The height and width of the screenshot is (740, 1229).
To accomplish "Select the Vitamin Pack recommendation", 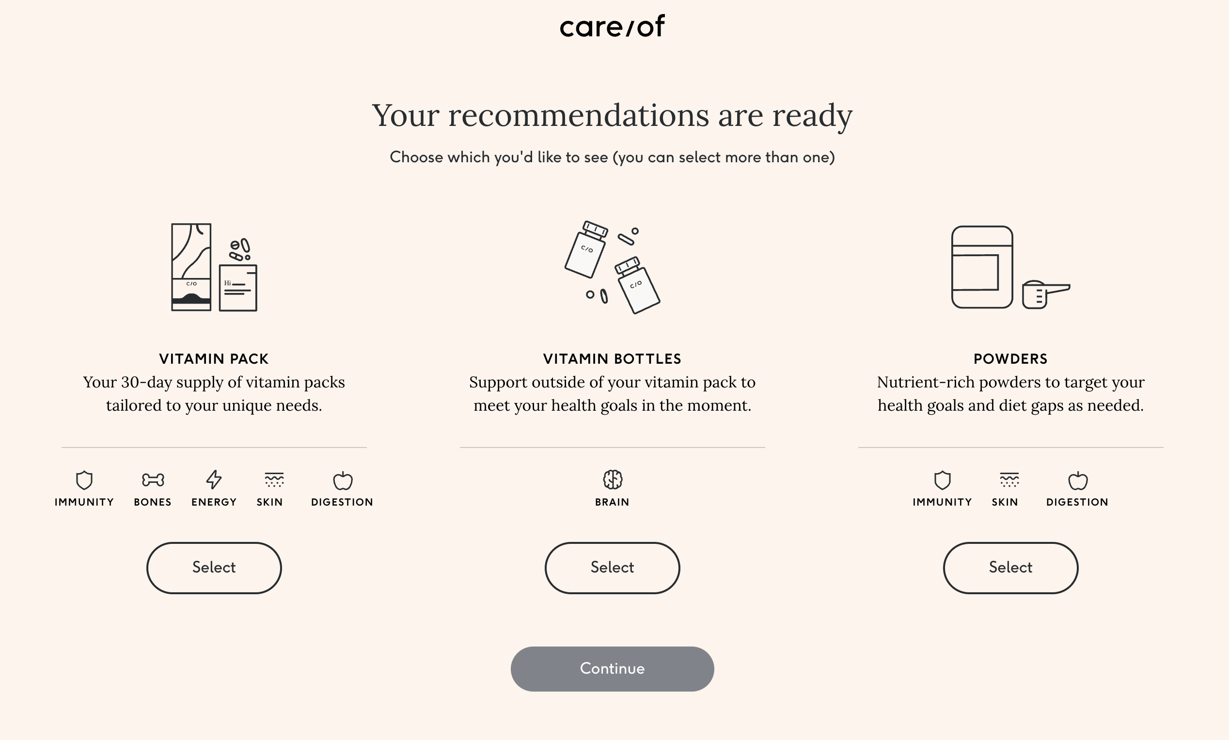I will click(x=214, y=567).
